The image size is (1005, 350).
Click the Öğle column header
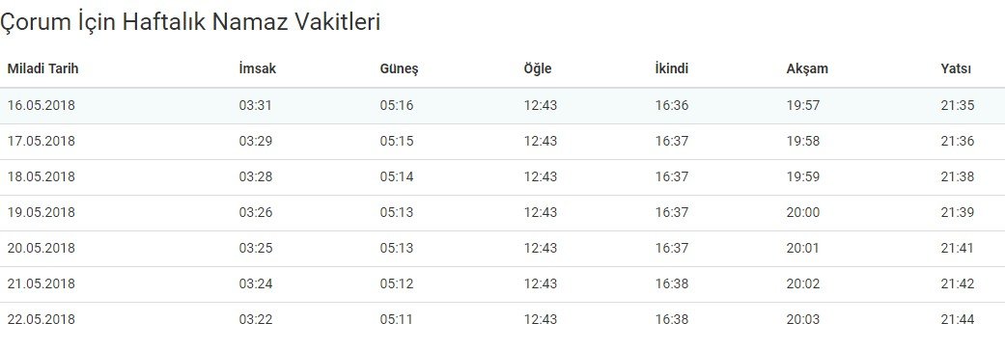pyautogui.click(x=537, y=68)
